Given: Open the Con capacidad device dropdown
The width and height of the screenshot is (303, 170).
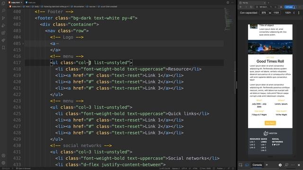Looking at the screenshot, I should [x=249, y=13].
